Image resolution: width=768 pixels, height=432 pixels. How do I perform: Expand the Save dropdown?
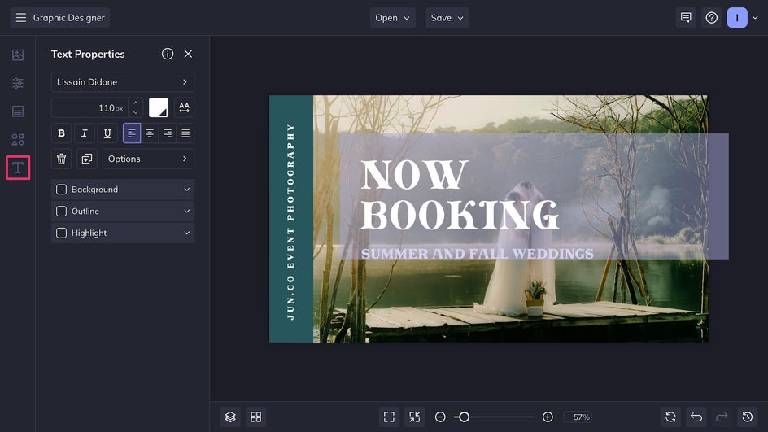point(447,18)
